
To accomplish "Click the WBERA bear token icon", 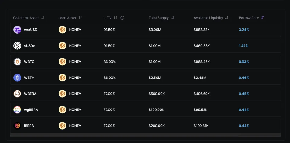I will coord(17,94).
